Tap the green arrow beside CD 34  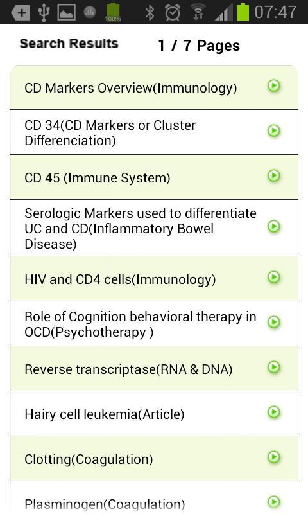273,131
